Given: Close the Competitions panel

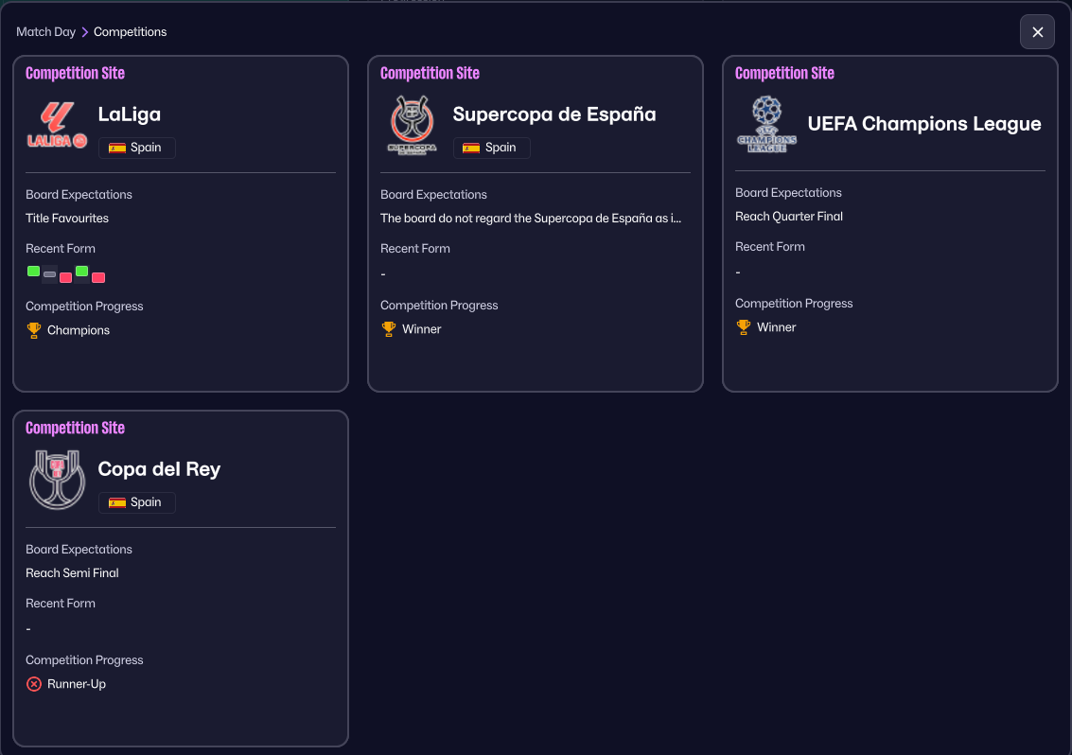Looking at the screenshot, I should [x=1037, y=32].
